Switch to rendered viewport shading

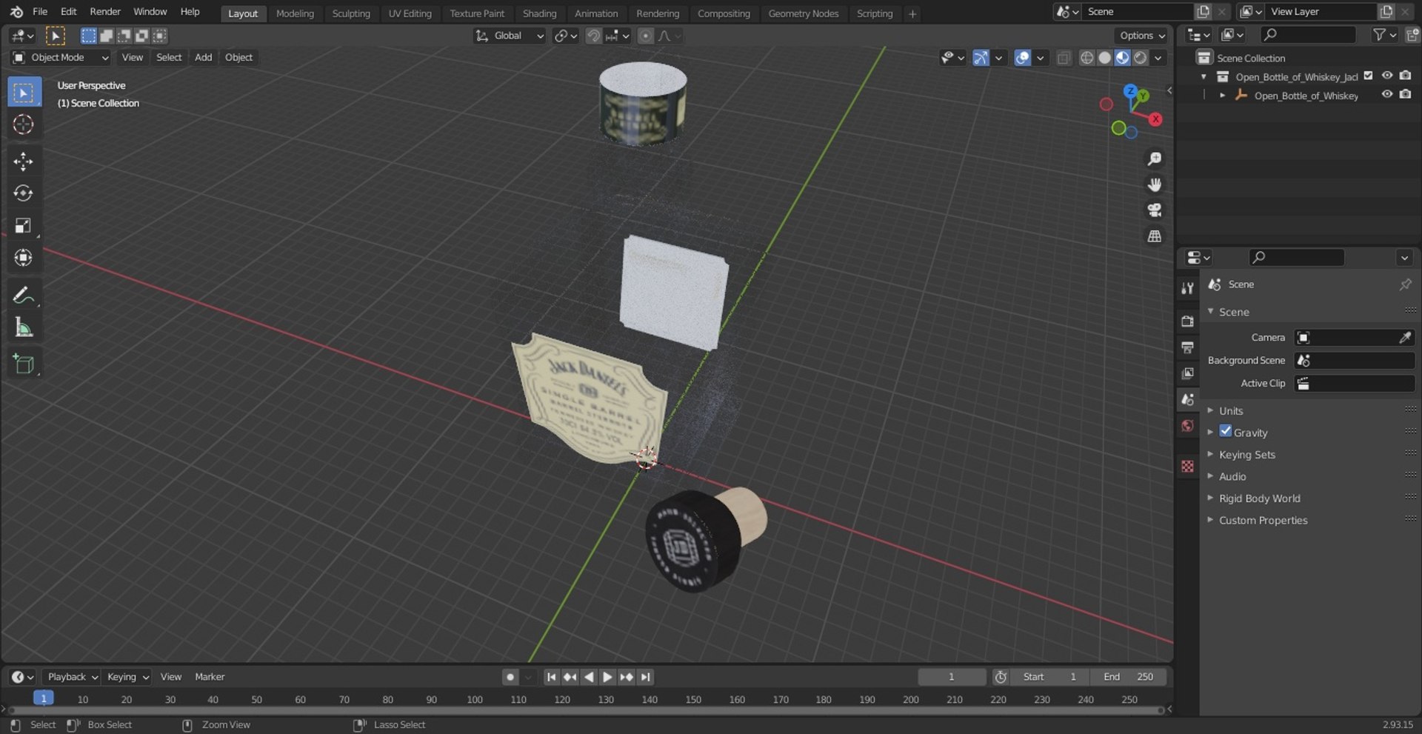pos(1141,58)
